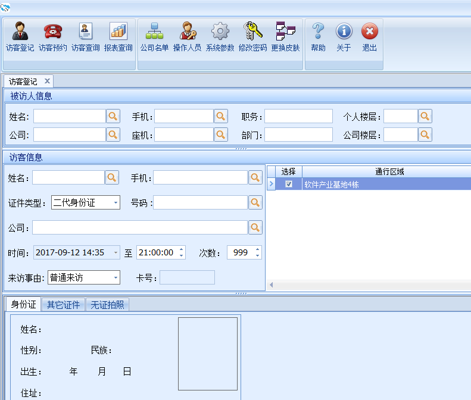Image resolution: width=471 pixels, height=400 pixels.
Task: Click the 退出 red exit icon
Action: point(369,37)
